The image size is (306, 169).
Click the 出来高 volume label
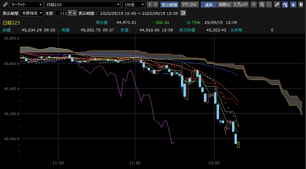click(x=236, y=30)
